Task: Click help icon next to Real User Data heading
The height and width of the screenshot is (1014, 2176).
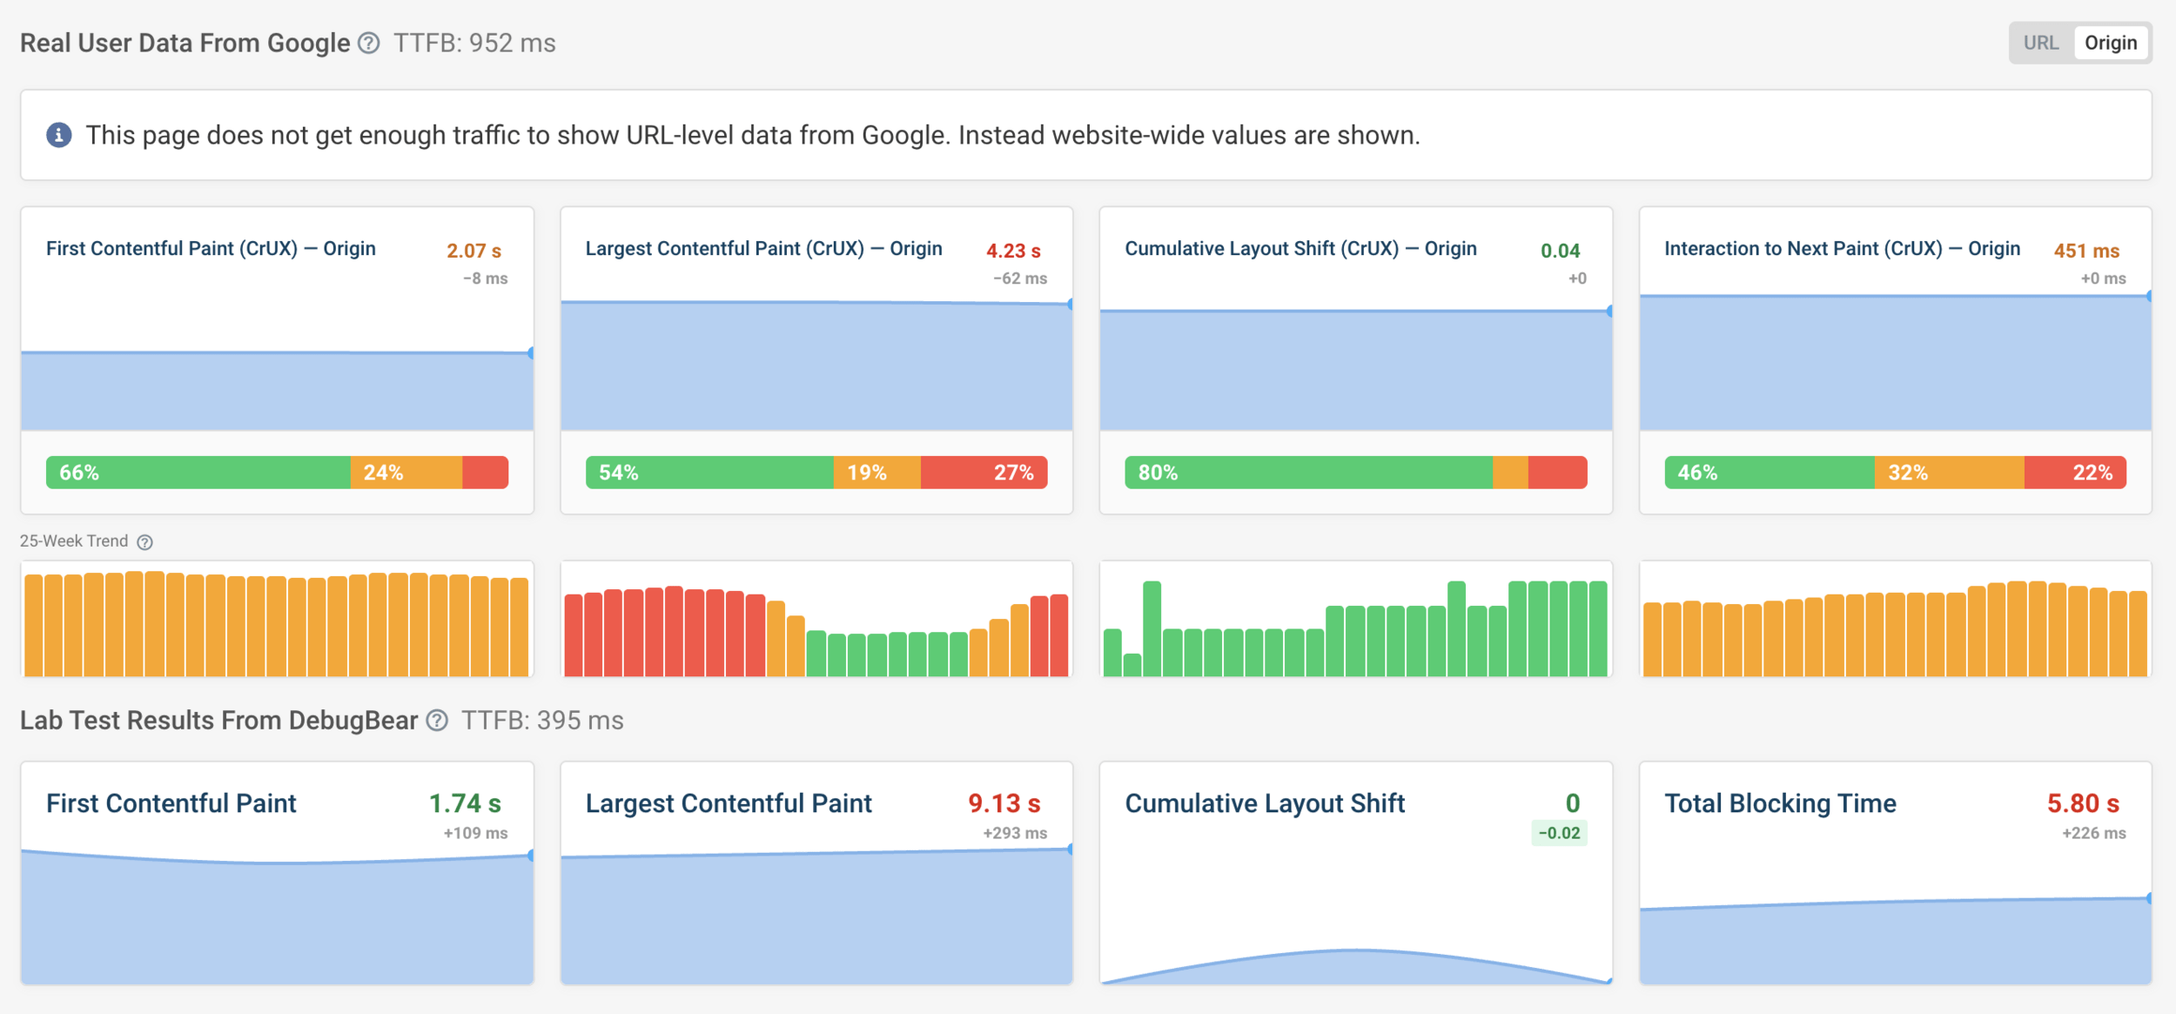Action: 369,43
